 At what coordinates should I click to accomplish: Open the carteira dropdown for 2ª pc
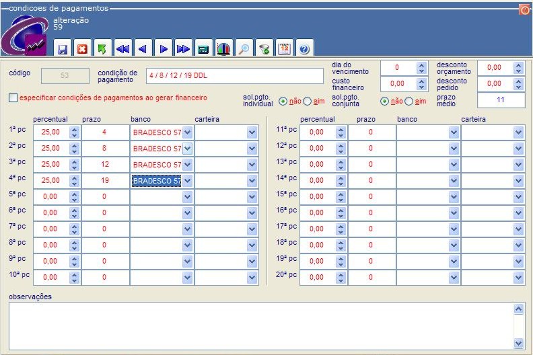[x=252, y=149]
